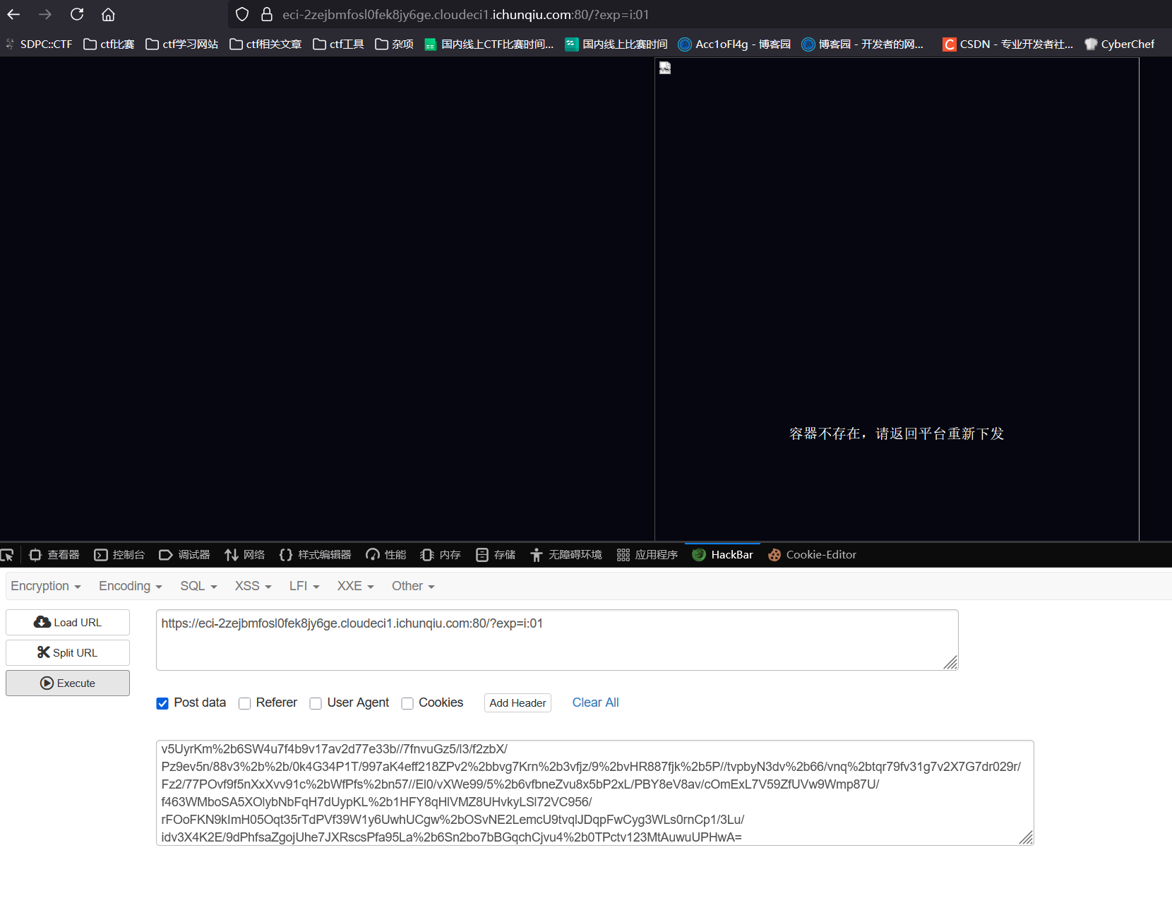This screenshot has height=903, width=1172.
Task: Select the element picker tool in DevTools
Action: [8, 555]
